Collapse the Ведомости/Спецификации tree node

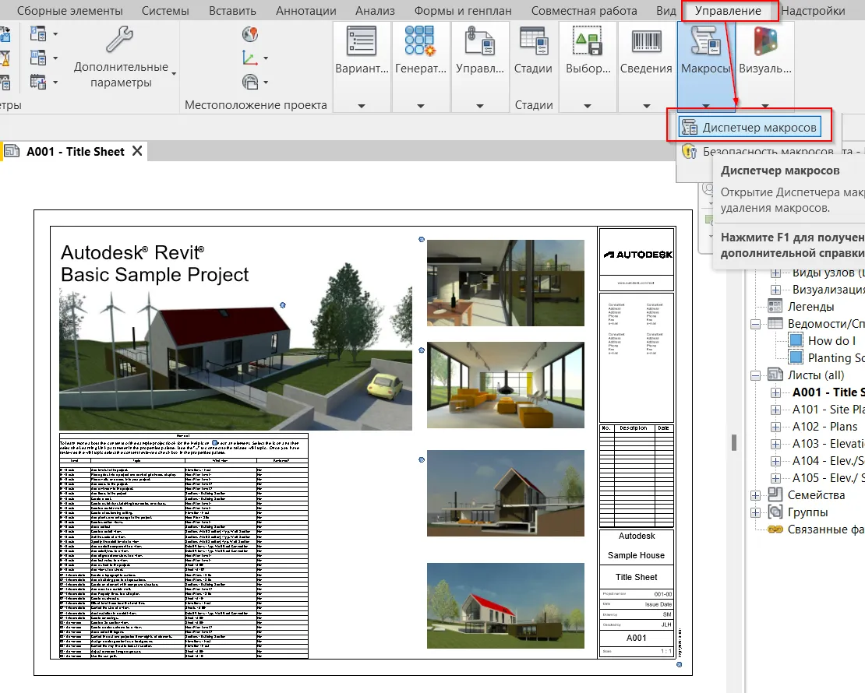point(755,324)
